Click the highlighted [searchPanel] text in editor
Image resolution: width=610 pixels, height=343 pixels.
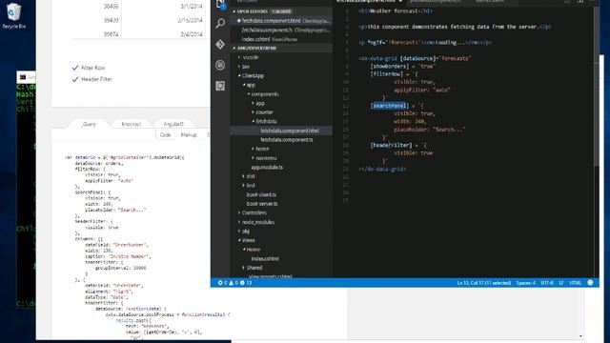(x=390, y=106)
